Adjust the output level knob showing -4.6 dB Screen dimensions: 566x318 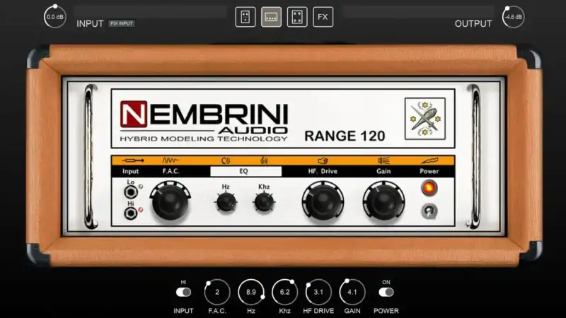pos(513,16)
